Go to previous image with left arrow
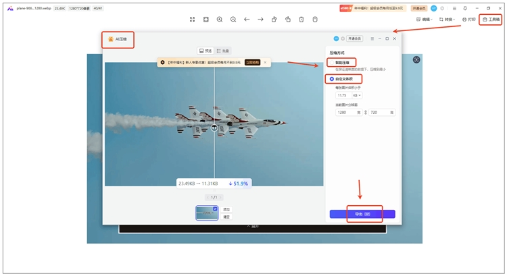Image resolution: width=507 pixels, height=276 pixels. (247, 20)
